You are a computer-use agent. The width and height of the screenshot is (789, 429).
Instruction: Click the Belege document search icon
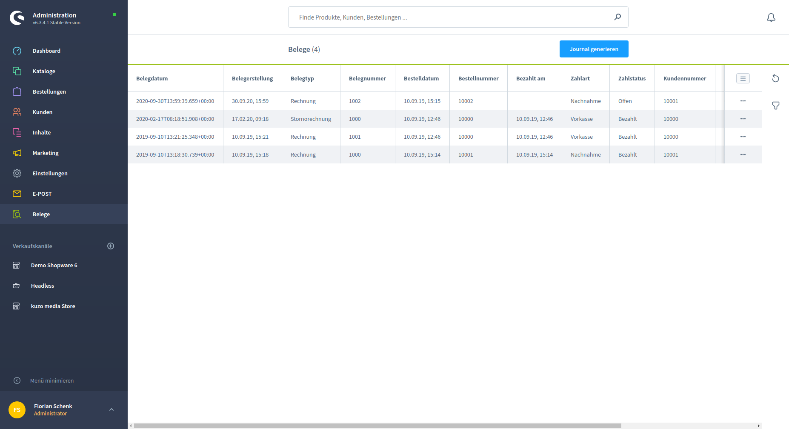click(x=17, y=214)
